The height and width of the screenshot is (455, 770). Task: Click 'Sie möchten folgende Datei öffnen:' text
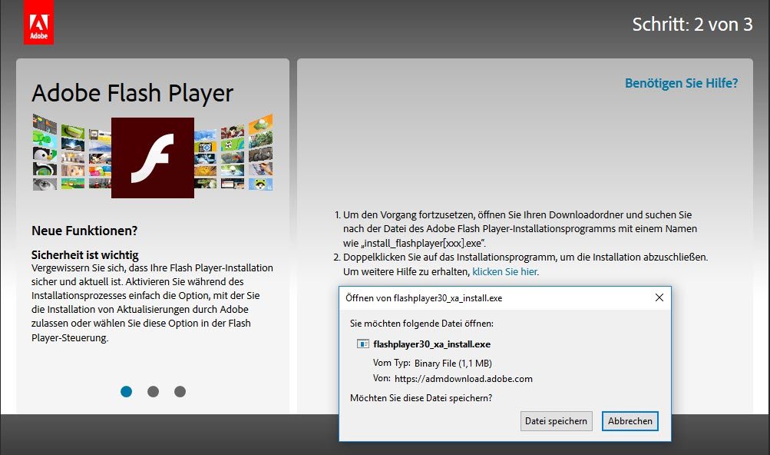point(421,324)
